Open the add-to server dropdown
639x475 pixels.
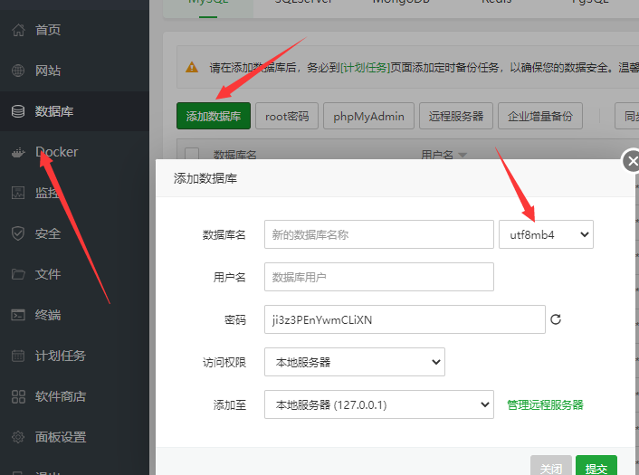378,404
